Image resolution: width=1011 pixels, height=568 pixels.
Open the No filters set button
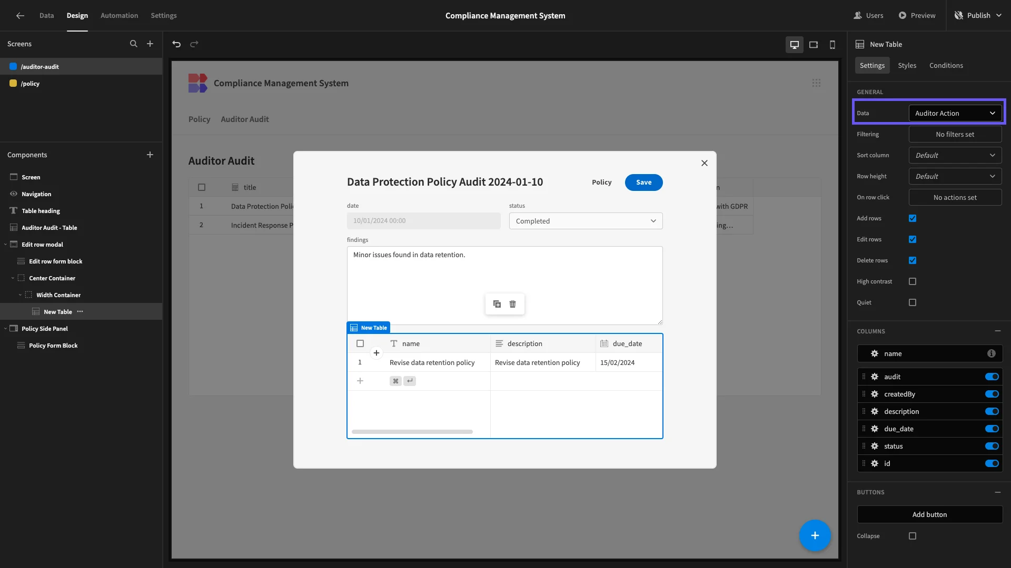[x=955, y=134]
